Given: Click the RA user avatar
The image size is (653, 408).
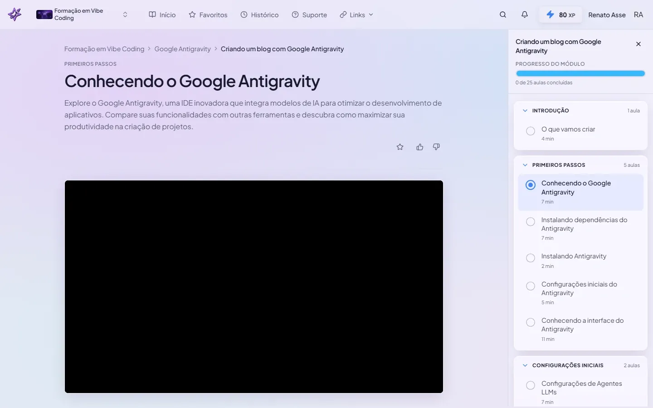Looking at the screenshot, I should [x=638, y=15].
